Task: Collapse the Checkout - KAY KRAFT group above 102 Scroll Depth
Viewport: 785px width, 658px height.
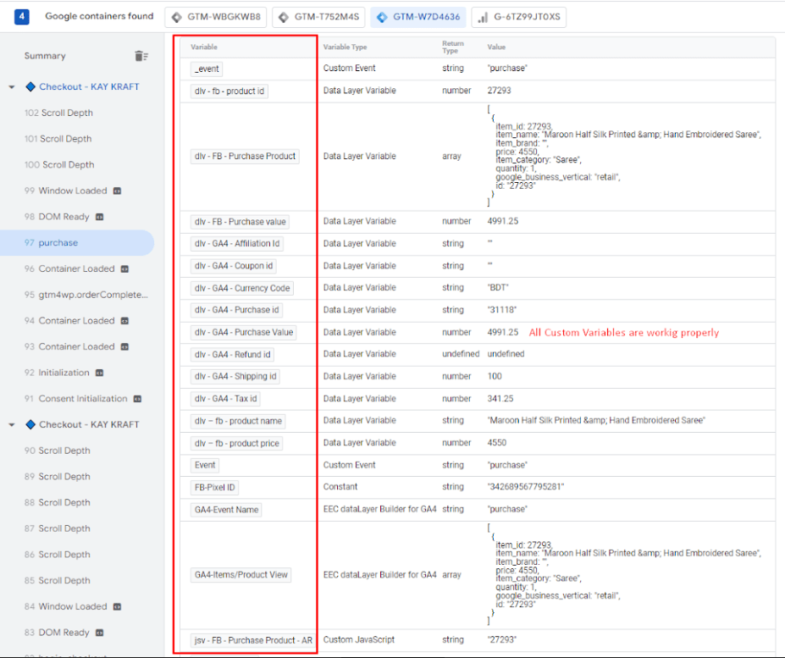Action: click(12, 87)
